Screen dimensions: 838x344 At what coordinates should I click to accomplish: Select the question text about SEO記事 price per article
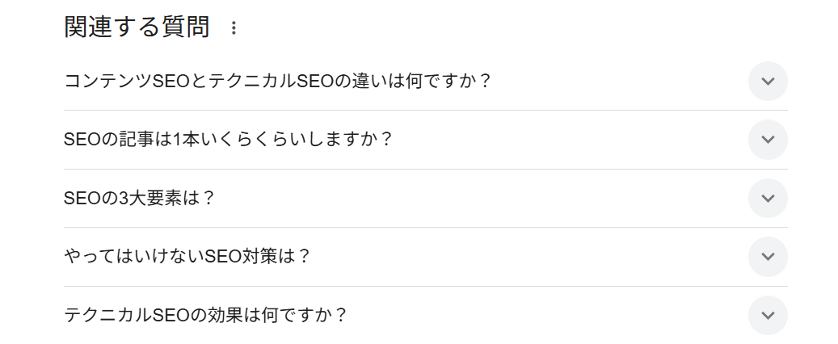pyautogui.click(x=228, y=140)
